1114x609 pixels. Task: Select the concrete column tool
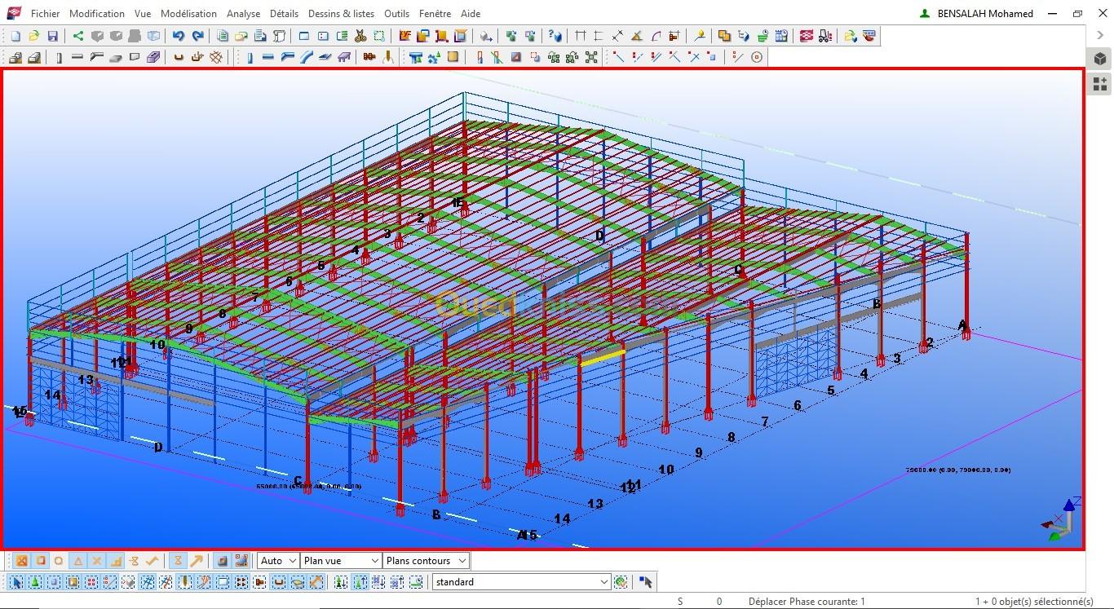point(59,57)
